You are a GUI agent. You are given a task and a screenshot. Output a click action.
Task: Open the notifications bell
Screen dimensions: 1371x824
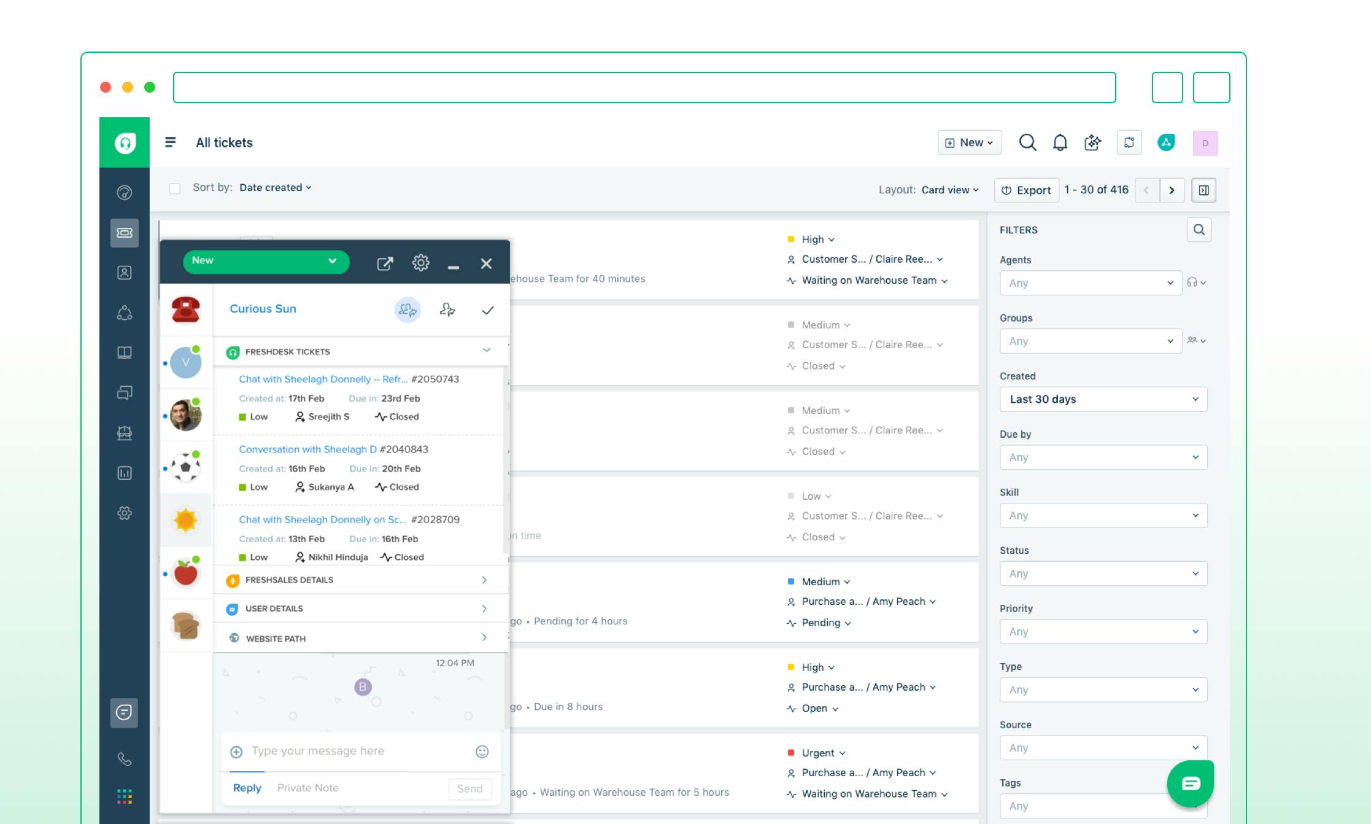1060,142
